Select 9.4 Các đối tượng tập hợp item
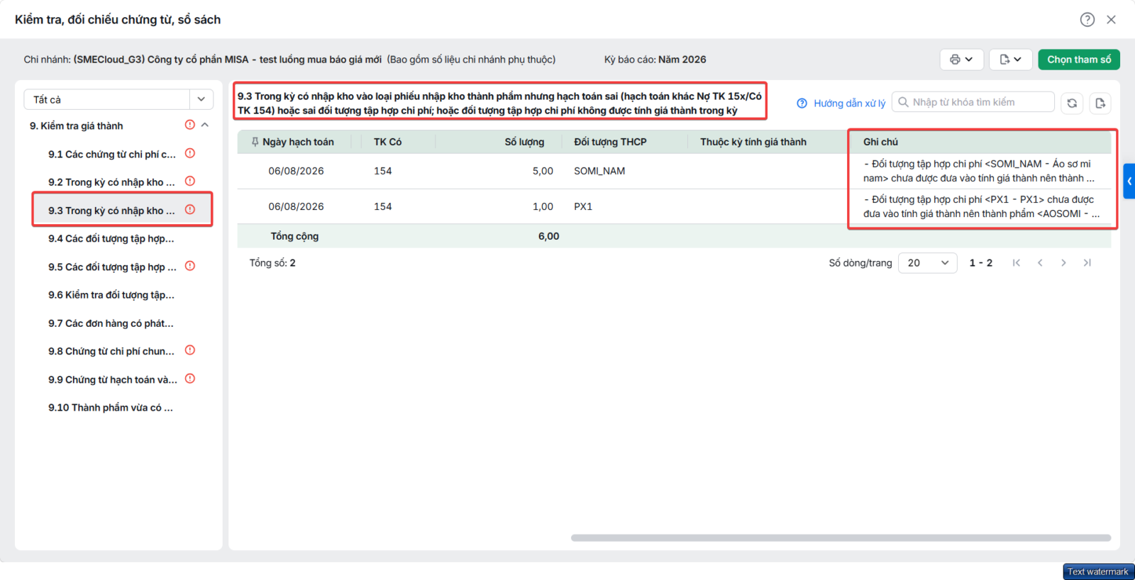 click(111, 239)
